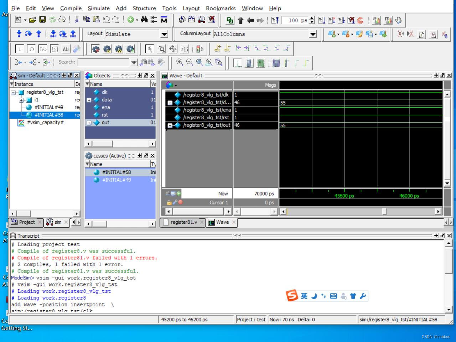This screenshot has height=342, width=456.
Task: Start simulation using the Simulate icon
Action: coord(201,20)
